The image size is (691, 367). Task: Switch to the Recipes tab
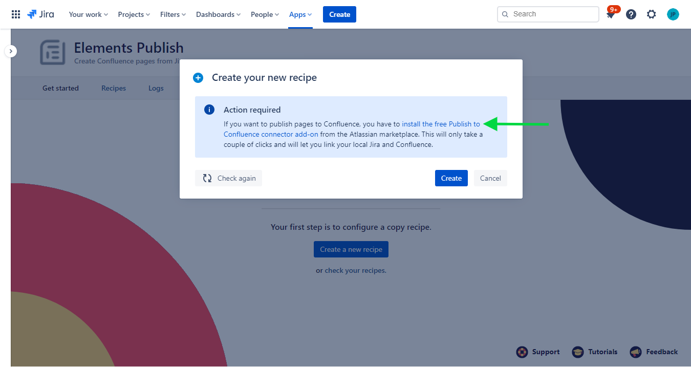click(x=114, y=88)
